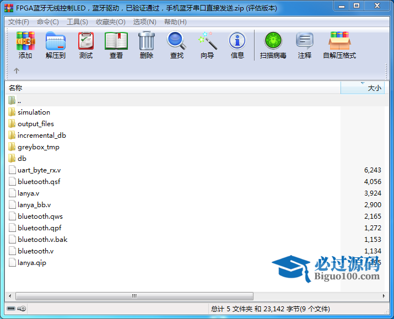This screenshot has width=394, height=319.
Task: Select the db folder icon
Action: coord(12,158)
